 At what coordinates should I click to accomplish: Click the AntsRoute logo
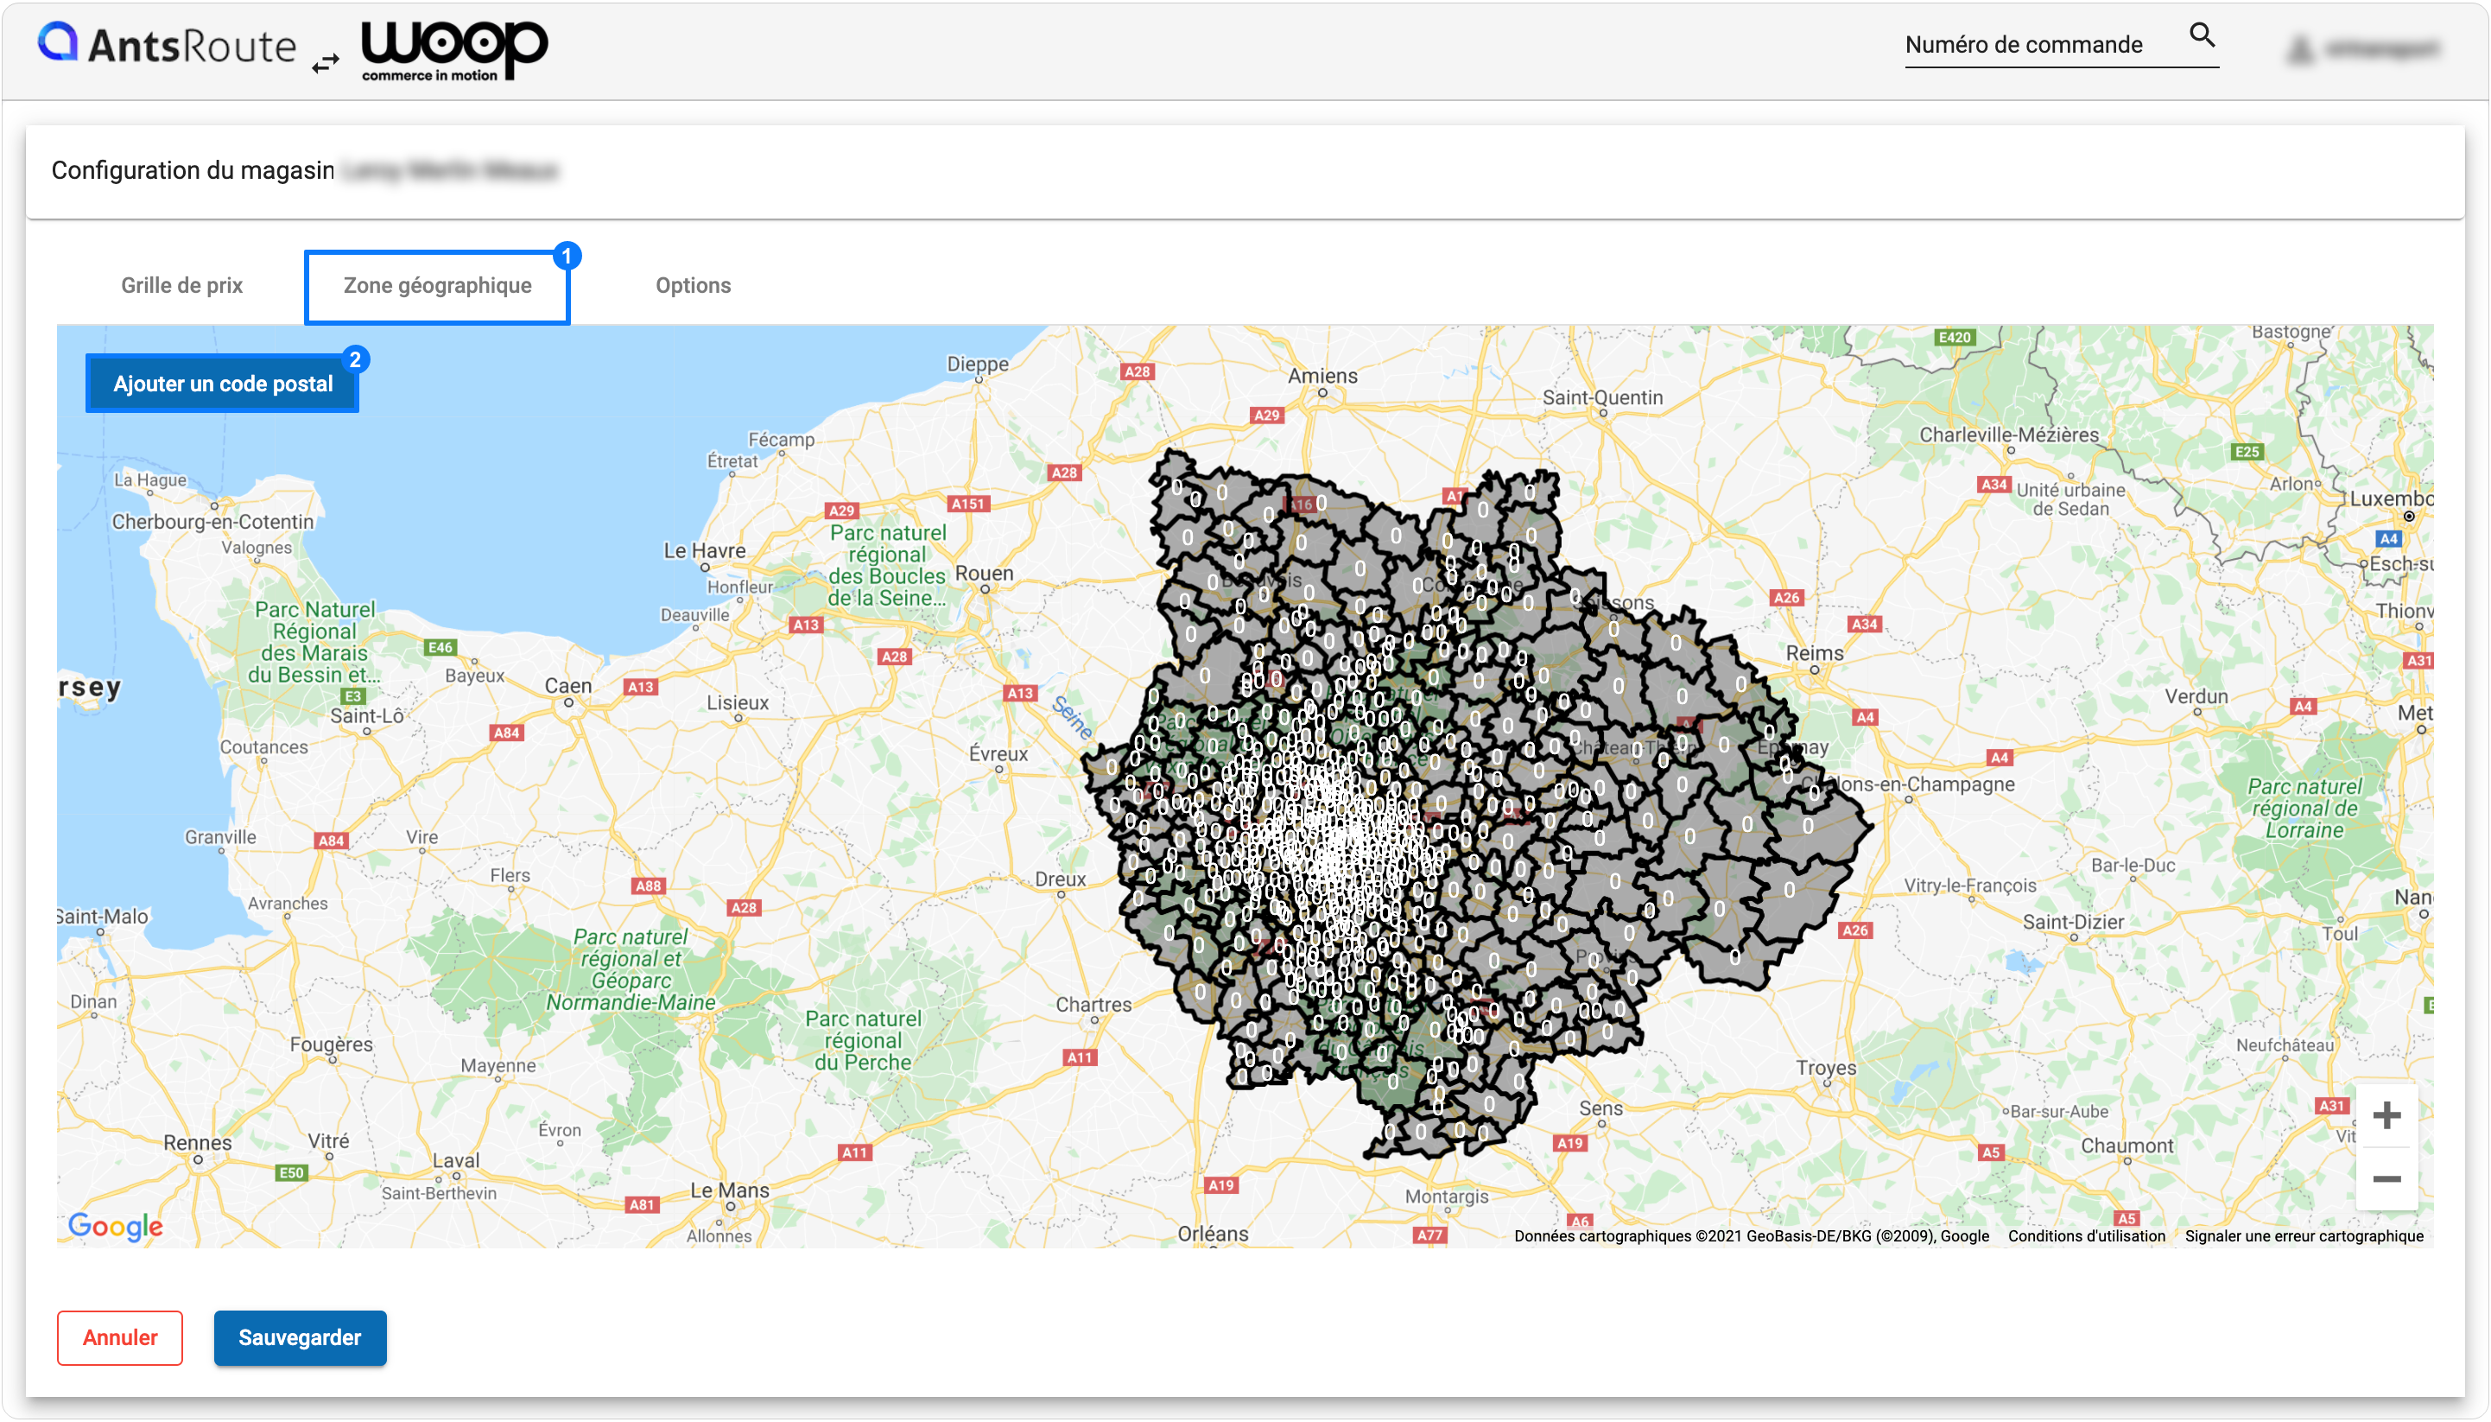(x=166, y=45)
